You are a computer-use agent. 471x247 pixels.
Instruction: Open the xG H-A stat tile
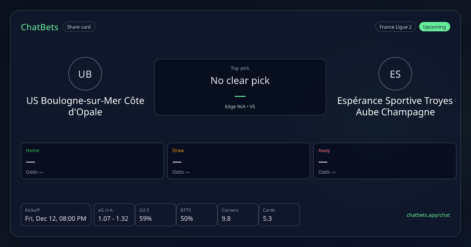(x=114, y=215)
